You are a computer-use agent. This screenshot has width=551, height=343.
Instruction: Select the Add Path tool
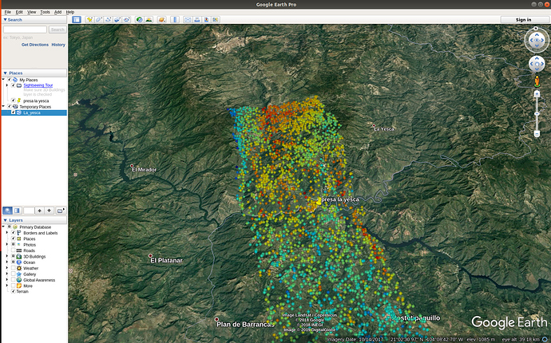pos(108,20)
